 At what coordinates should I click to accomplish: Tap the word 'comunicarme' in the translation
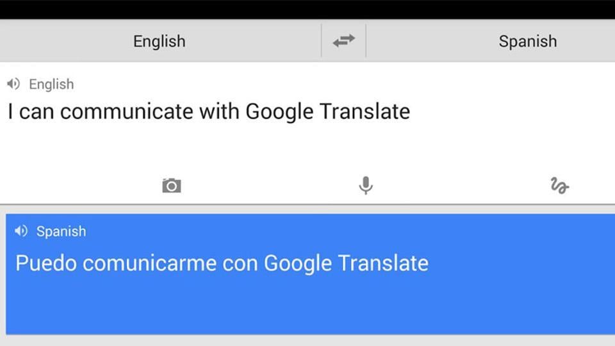(149, 263)
